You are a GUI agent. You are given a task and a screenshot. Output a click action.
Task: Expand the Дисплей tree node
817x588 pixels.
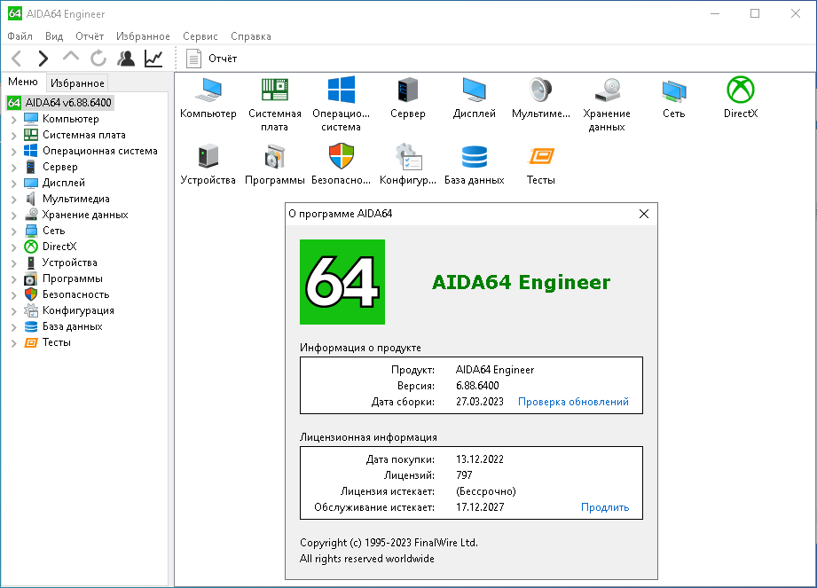click(14, 184)
